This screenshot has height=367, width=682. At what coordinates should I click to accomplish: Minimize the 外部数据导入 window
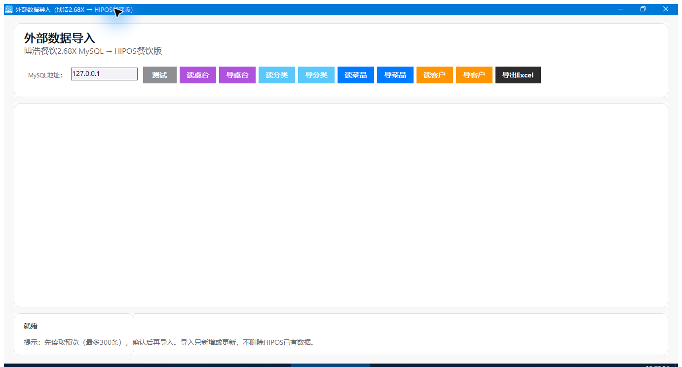(621, 9)
